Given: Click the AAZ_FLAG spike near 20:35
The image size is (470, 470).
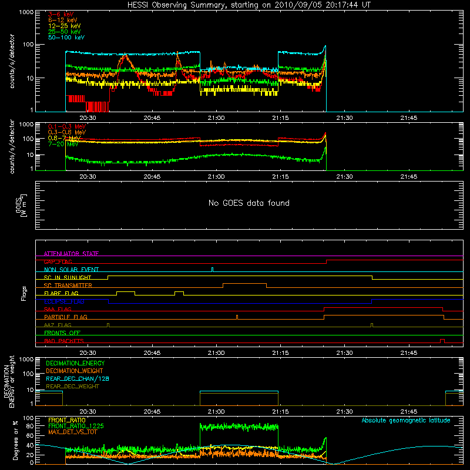Looking at the screenshot, I should coord(108,325).
